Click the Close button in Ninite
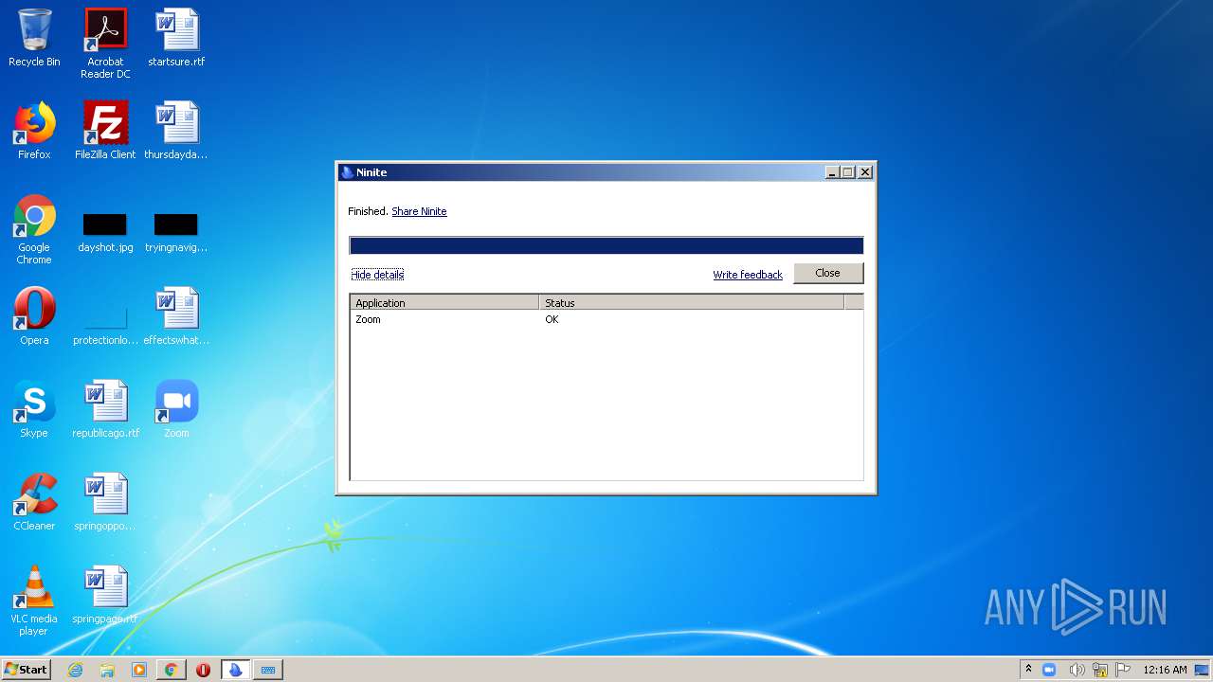The width and height of the screenshot is (1213, 682). coord(828,273)
